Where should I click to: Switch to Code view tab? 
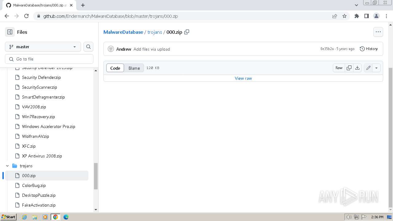point(115,68)
